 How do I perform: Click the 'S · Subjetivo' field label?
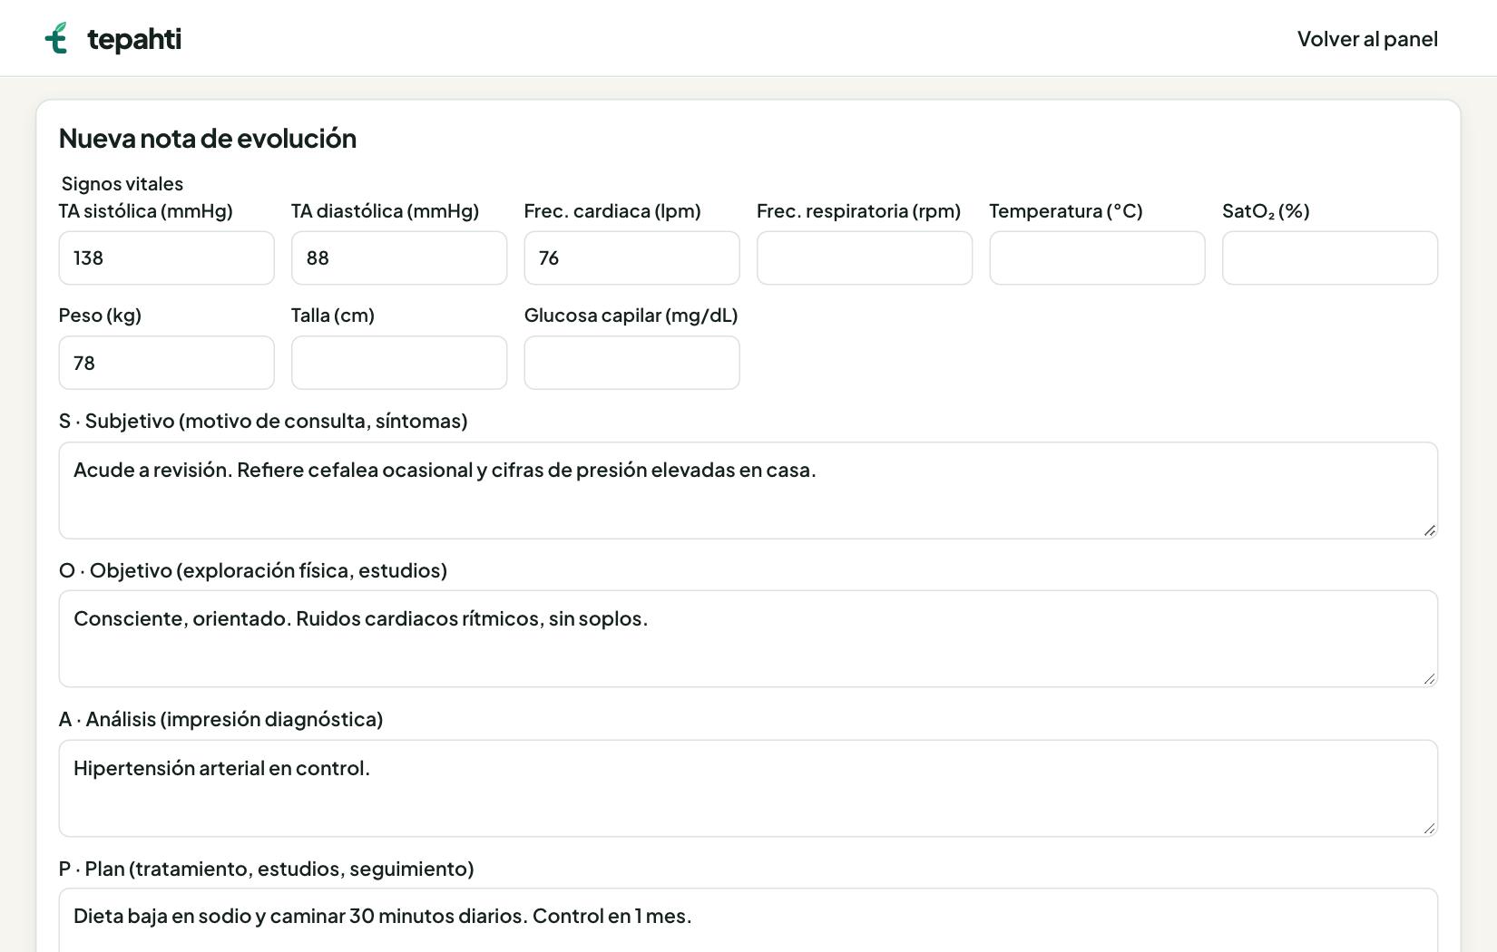[263, 421]
